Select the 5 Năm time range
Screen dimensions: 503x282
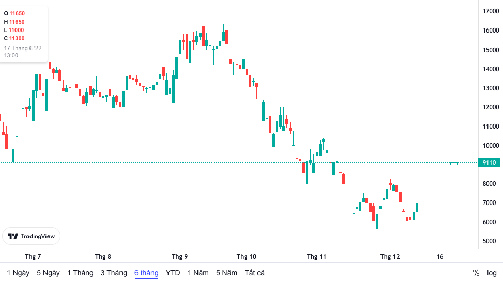point(226,273)
